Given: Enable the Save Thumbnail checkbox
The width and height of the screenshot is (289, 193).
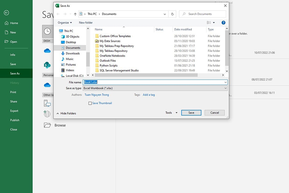Looking at the screenshot, I should click(x=90, y=103).
